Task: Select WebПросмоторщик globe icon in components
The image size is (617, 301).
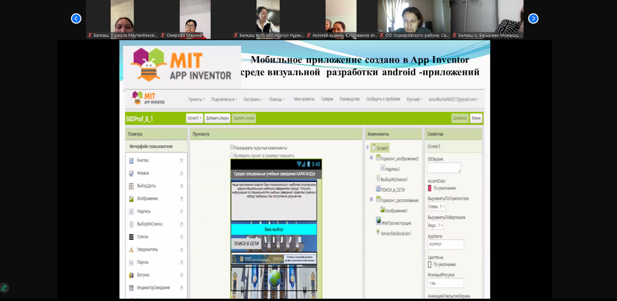Action: [378, 221]
